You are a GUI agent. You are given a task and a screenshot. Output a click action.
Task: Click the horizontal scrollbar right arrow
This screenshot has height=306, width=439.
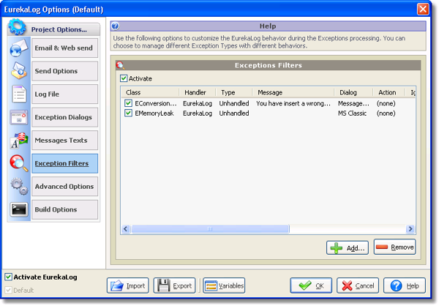tap(410, 228)
